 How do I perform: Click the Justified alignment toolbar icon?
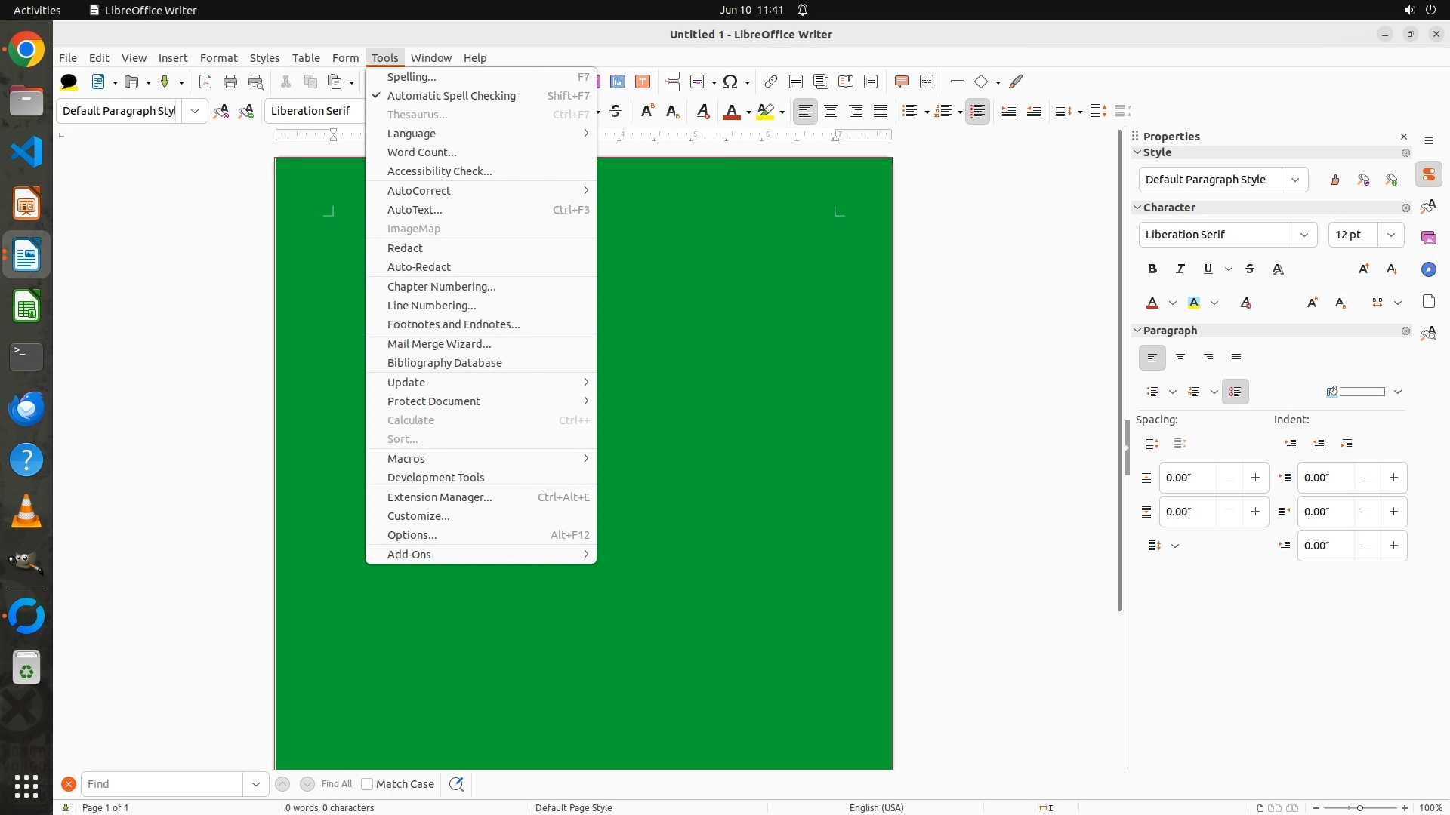[881, 111]
